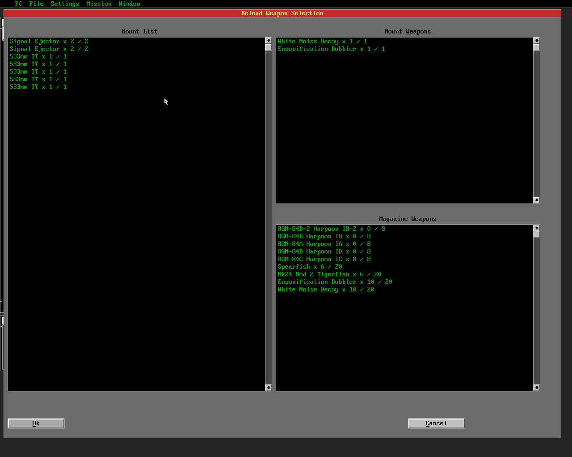The height and width of the screenshot is (457, 572).
Task: Open the Settings menu
Action: [x=65, y=4]
